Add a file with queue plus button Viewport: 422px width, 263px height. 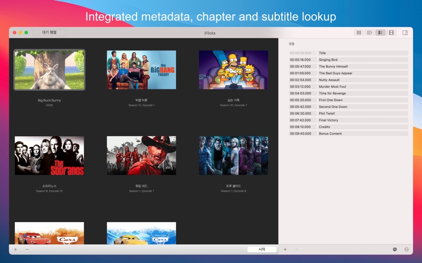click(16, 249)
